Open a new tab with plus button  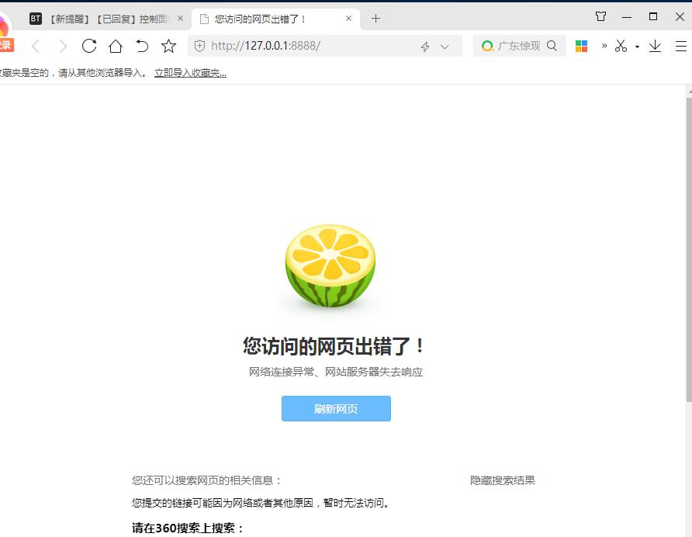(x=375, y=19)
